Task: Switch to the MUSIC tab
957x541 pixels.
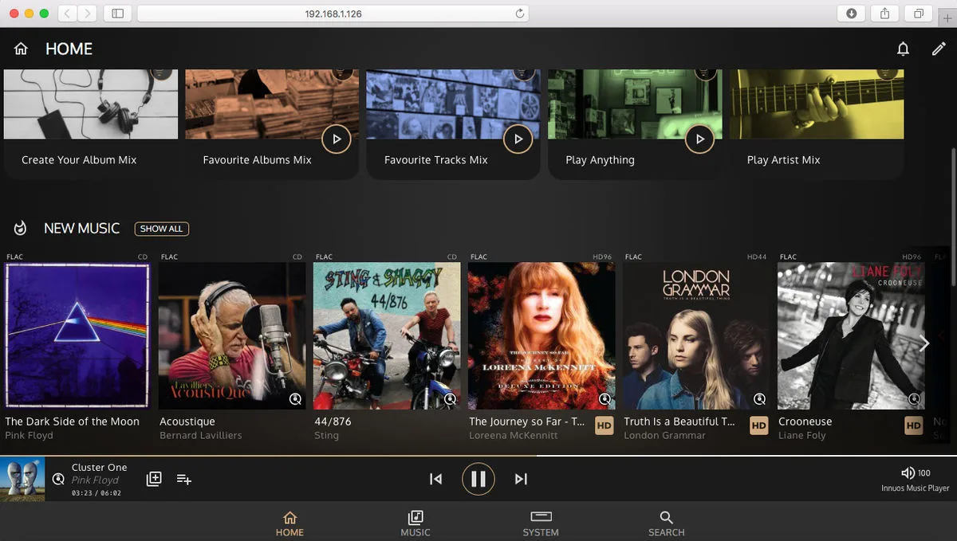Action: (x=415, y=523)
